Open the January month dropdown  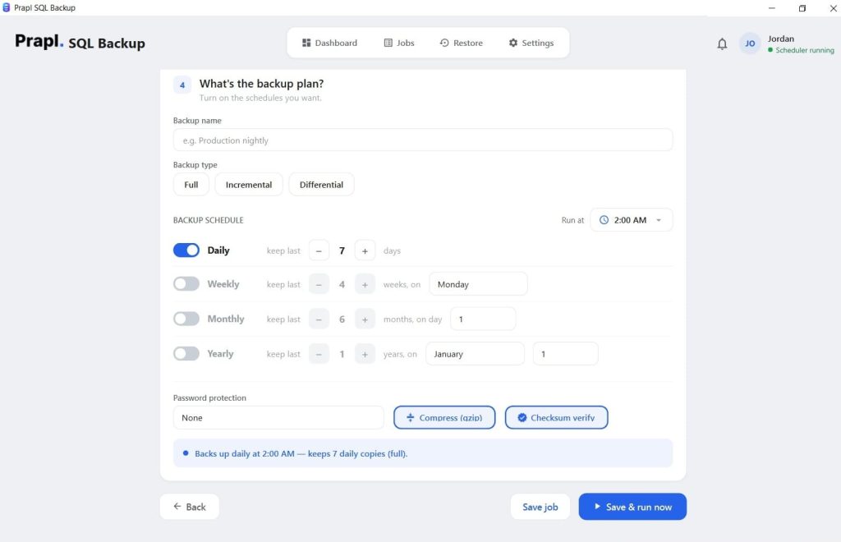click(x=475, y=354)
